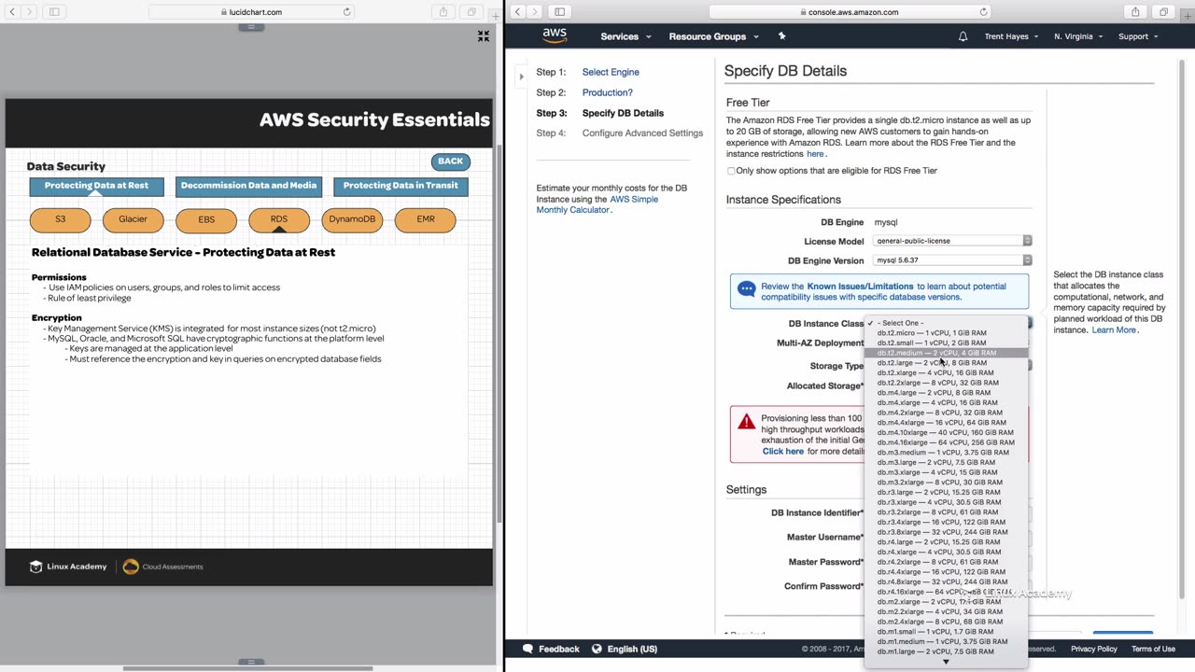Select db.t2.micro — 1 vCPU, 1 GiB RAM
This screenshot has height=672, width=1195.
[x=946, y=333]
